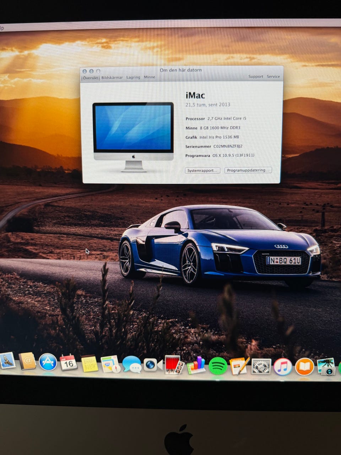The width and height of the screenshot is (341, 455).
Task: Open the Minne tab
Action: (150, 77)
